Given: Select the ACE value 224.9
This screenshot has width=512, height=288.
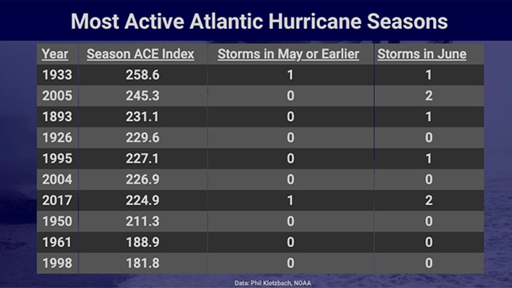Looking at the screenshot, I should click(142, 200).
